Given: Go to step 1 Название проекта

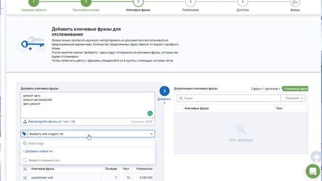Looking at the screenshot, I should coord(34,6).
